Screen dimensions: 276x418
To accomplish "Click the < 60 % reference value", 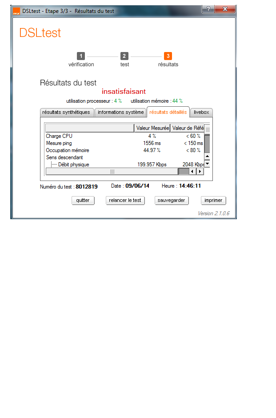I will coord(193,136).
